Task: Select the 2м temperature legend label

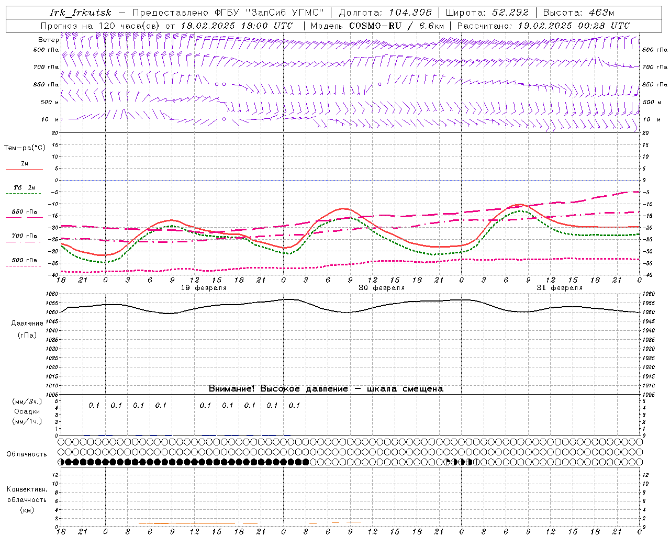Action: coord(25,164)
